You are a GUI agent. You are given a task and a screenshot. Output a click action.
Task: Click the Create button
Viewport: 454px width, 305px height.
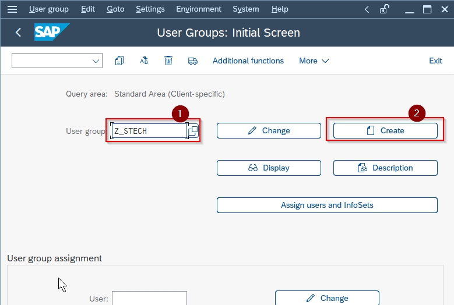tap(385, 131)
